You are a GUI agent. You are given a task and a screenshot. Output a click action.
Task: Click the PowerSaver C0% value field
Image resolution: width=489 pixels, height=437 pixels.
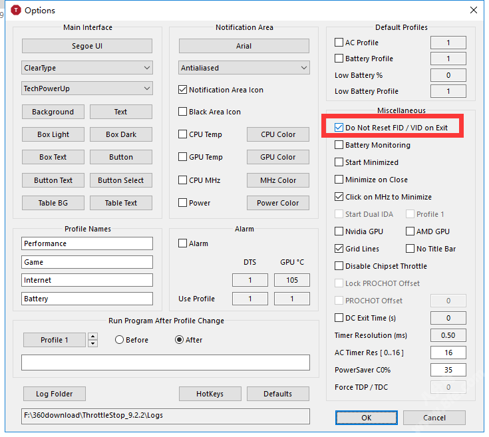click(448, 370)
